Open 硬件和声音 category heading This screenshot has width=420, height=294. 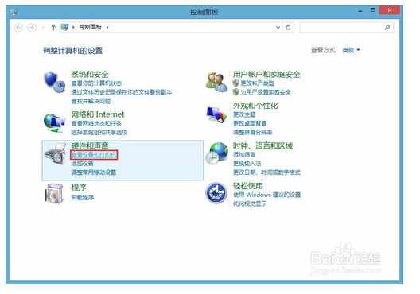tap(90, 145)
